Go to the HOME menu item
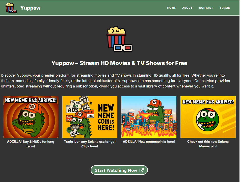Screen dimensions: 241x182 [171, 8]
